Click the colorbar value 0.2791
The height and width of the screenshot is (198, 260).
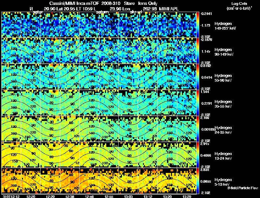coord(207,103)
